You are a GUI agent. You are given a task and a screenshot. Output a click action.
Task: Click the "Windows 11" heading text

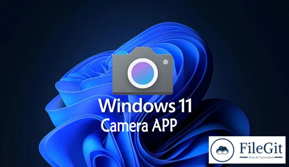click(146, 106)
